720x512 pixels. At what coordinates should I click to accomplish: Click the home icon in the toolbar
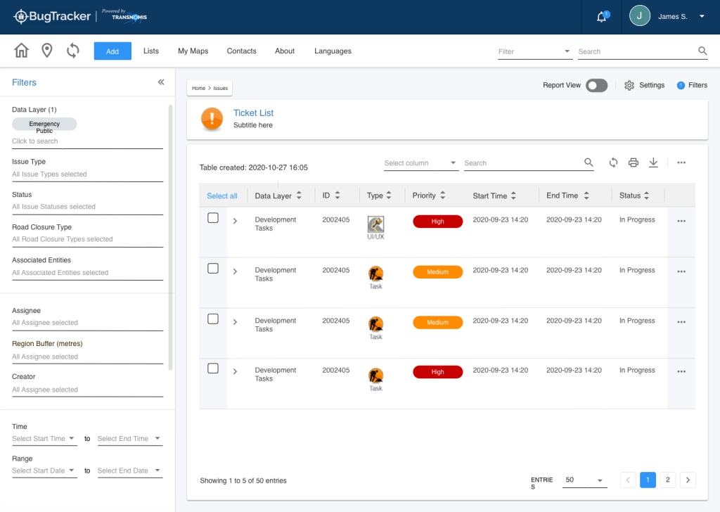coord(22,51)
